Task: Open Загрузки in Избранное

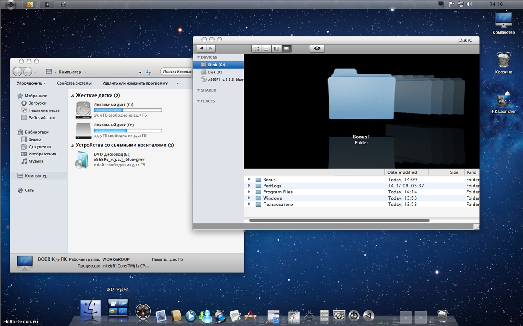Action: 34,103
